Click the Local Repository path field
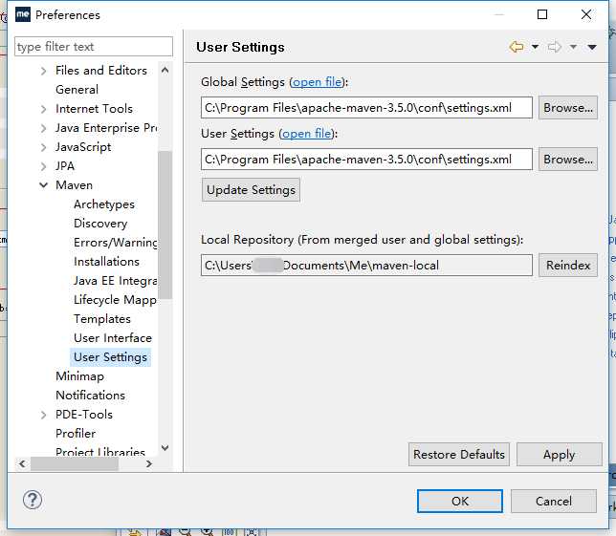616x536 pixels. [x=366, y=266]
